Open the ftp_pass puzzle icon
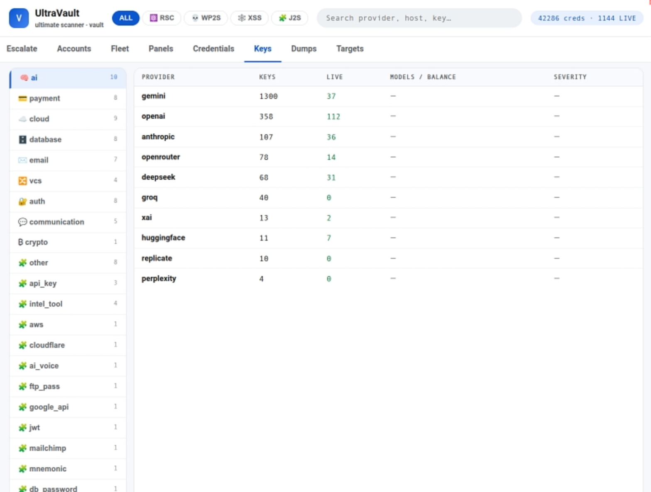The width and height of the screenshot is (651, 492). 22,387
